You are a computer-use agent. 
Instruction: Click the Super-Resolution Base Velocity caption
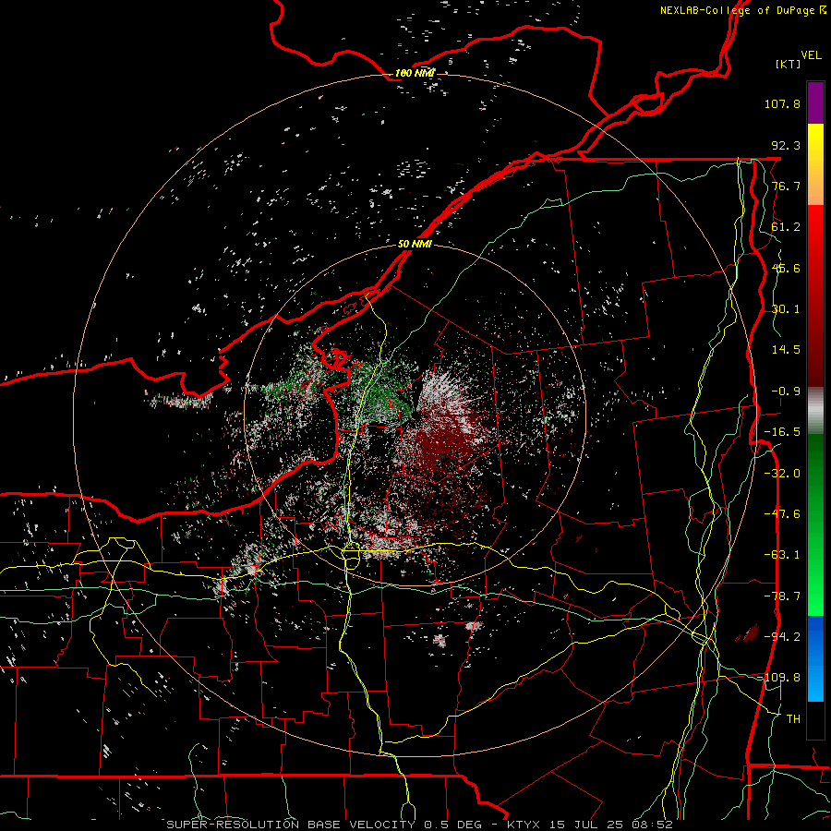pyautogui.click(x=420, y=825)
